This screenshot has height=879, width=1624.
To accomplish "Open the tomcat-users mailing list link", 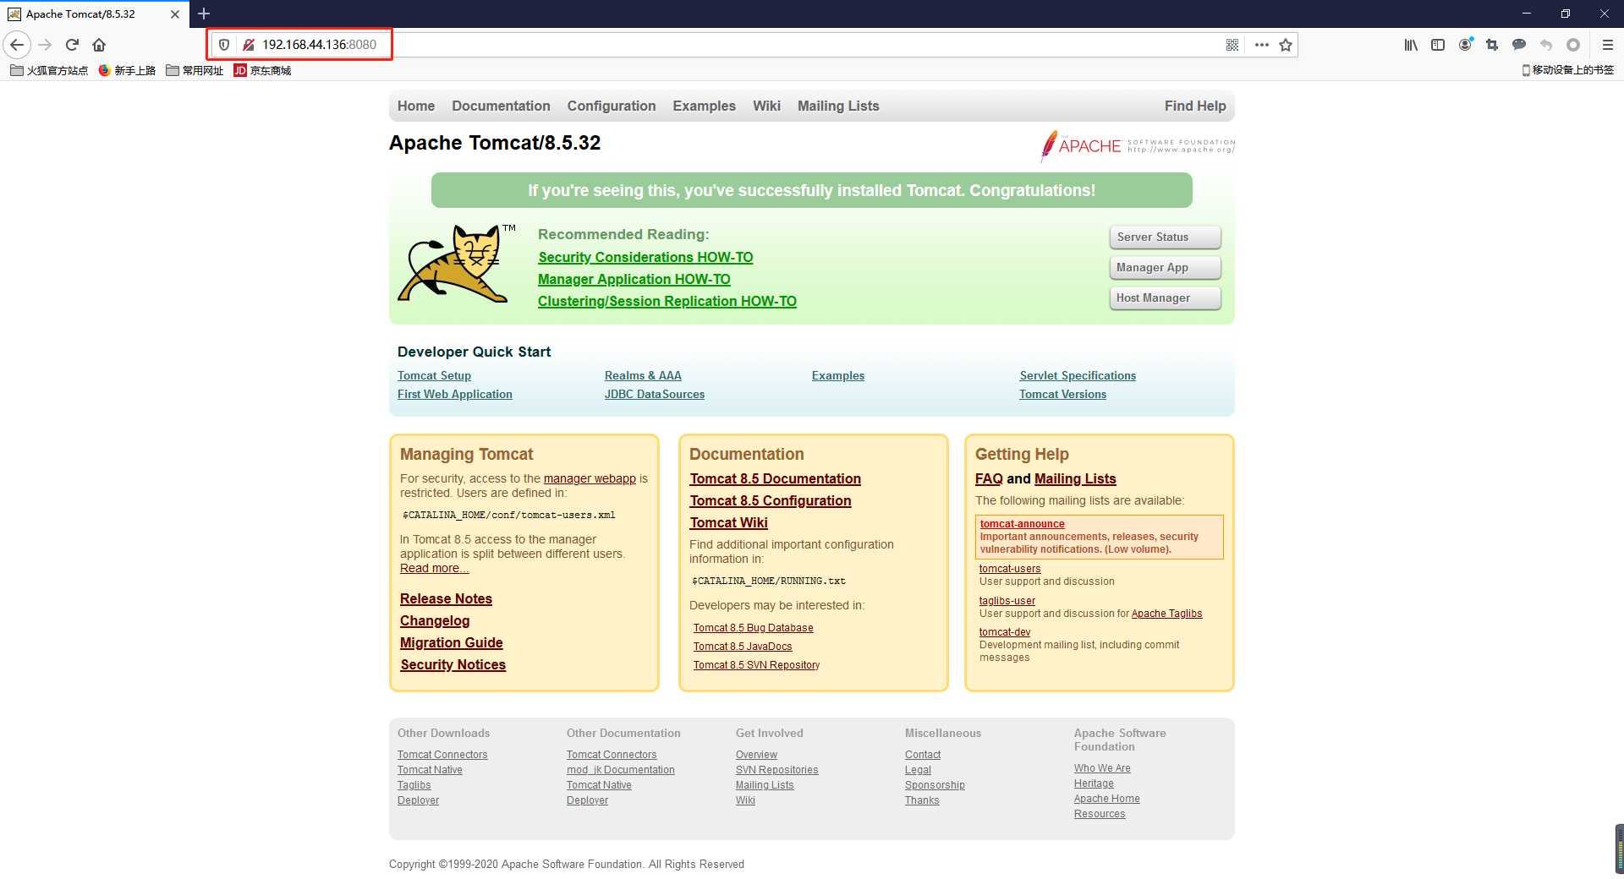I will (x=1010, y=569).
